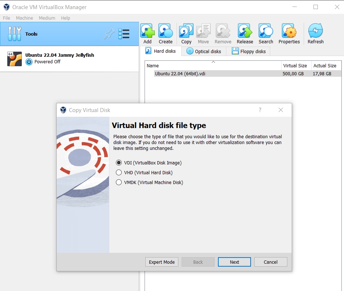Select the VMDK (Virtual Machine Disk) option
This screenshot has height=291, width=344.
click(150, 183)
